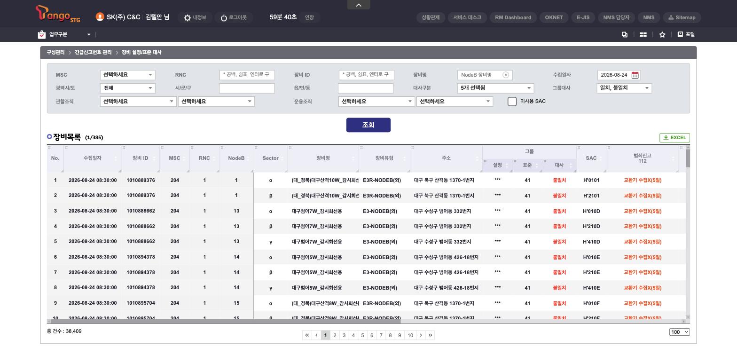Switch layout with the split-view icon
This screenshot has height=363, width=737.
click(643, 34)
